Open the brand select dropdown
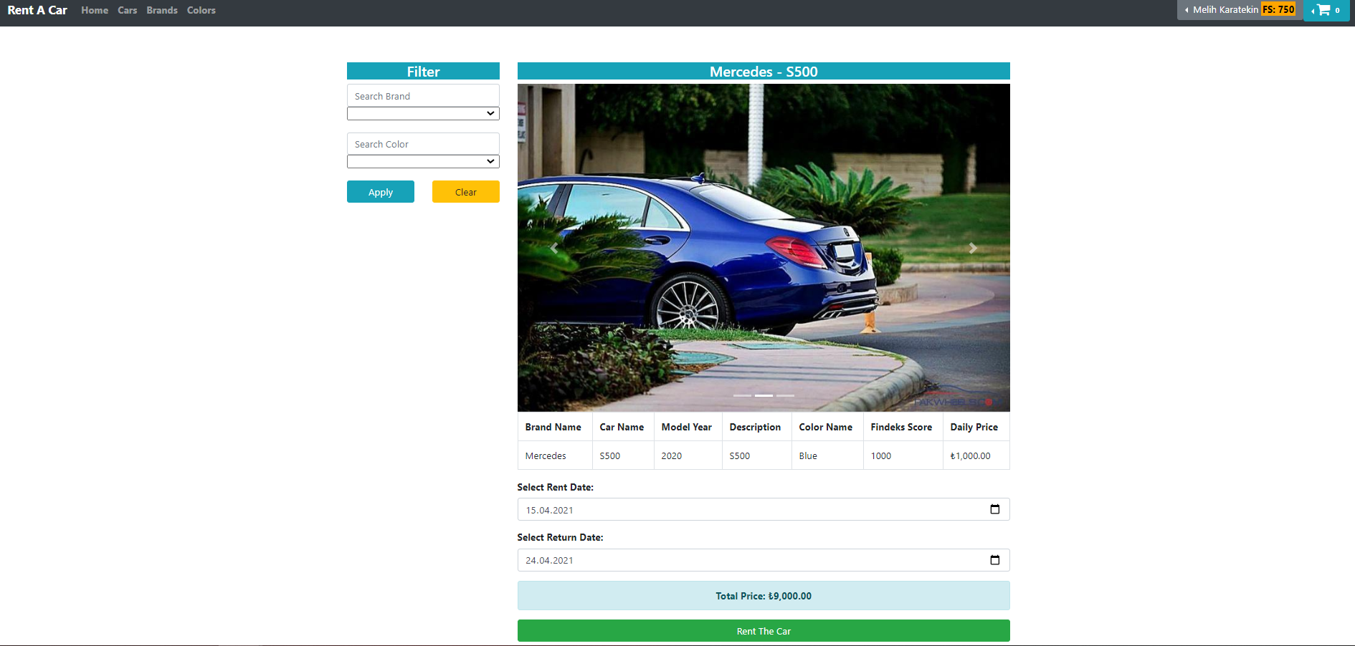Screen dimensions: 1355x646 pyautogui.click(x=423, y=113)
